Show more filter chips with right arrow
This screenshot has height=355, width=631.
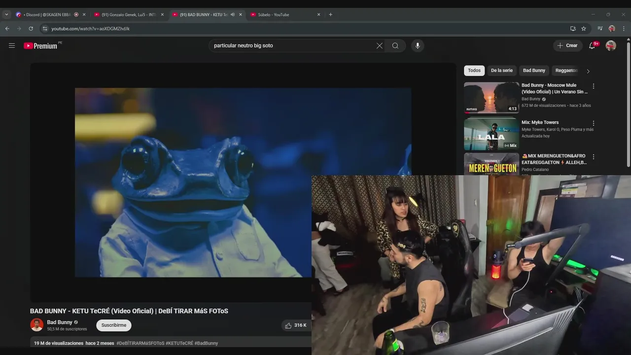click(x=588, y=71)
